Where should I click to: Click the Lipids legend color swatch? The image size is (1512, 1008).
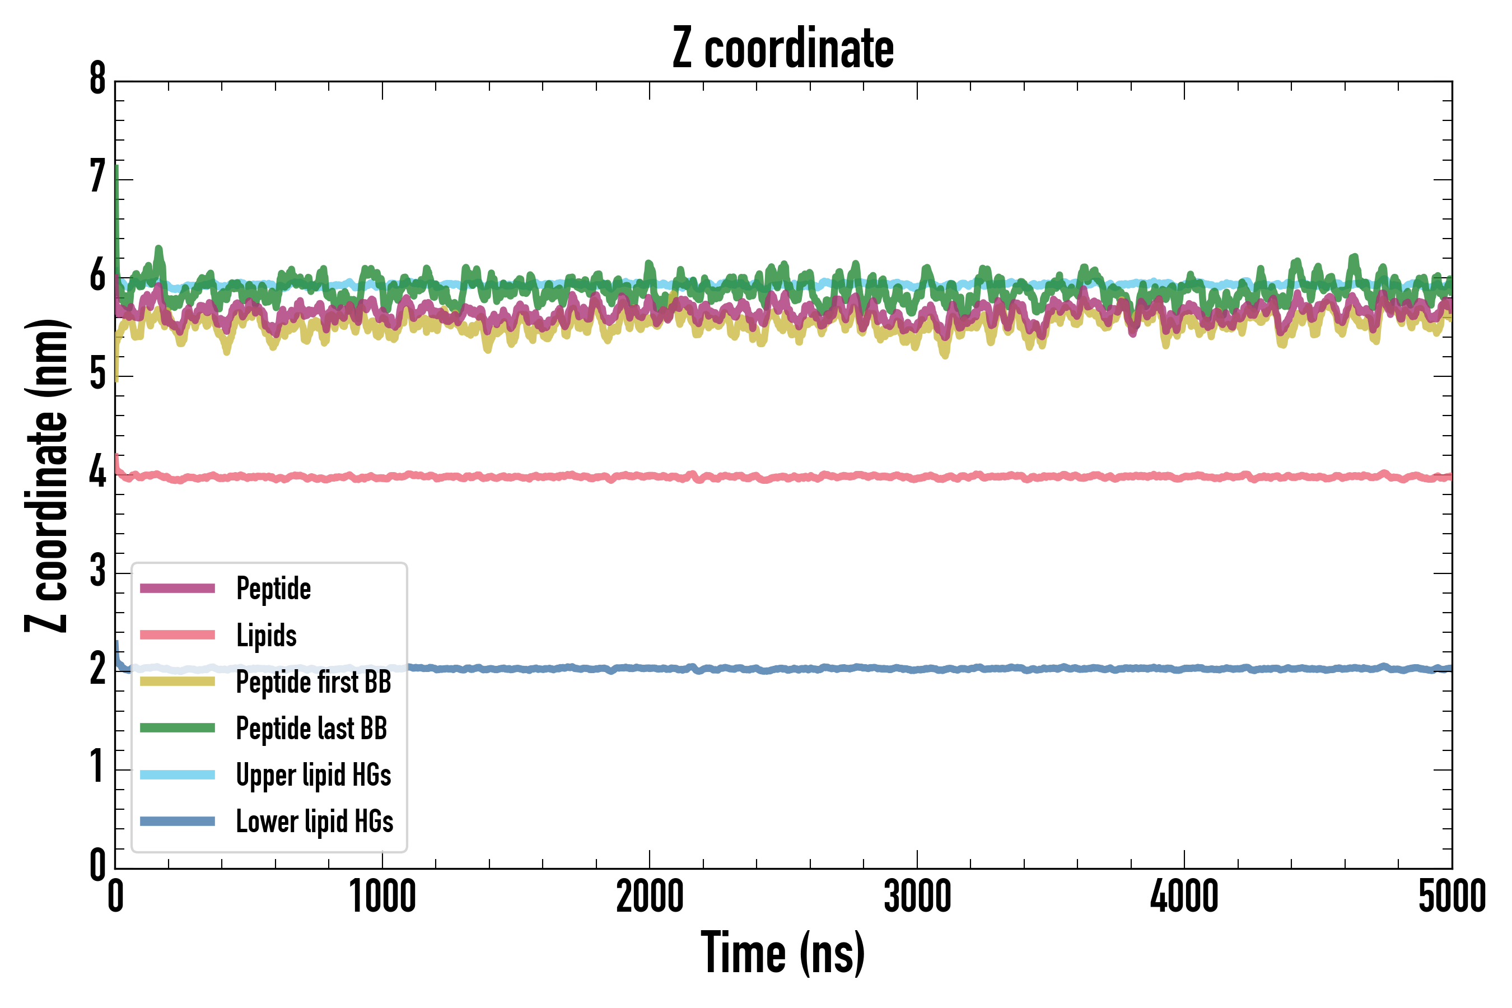(178, 635)
